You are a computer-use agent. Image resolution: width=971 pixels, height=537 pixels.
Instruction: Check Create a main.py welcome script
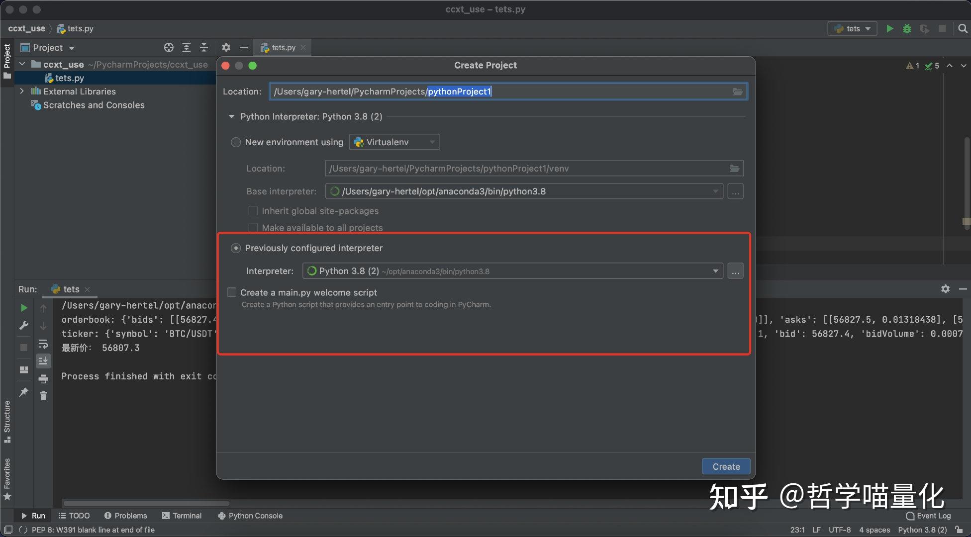[x=231, y=292]
